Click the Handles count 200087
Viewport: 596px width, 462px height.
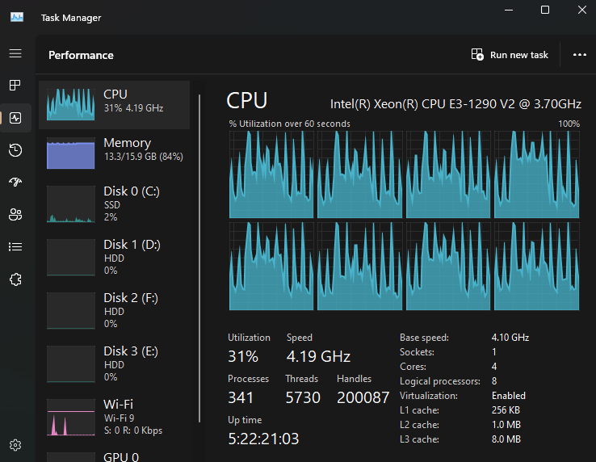click(x=363, y=397)
